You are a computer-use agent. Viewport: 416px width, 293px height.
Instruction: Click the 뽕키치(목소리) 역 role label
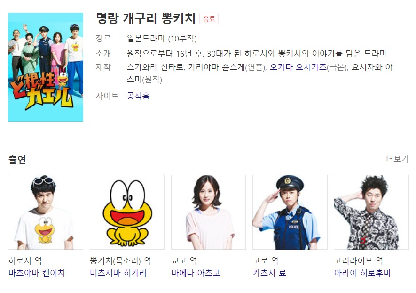(x=120, y=260)
